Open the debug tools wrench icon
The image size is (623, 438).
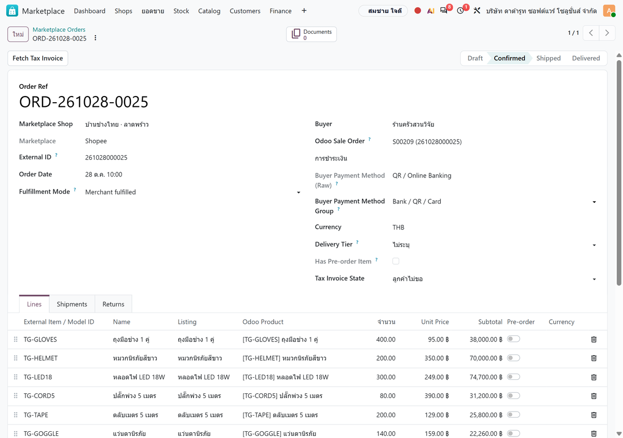tap(477, 10)
